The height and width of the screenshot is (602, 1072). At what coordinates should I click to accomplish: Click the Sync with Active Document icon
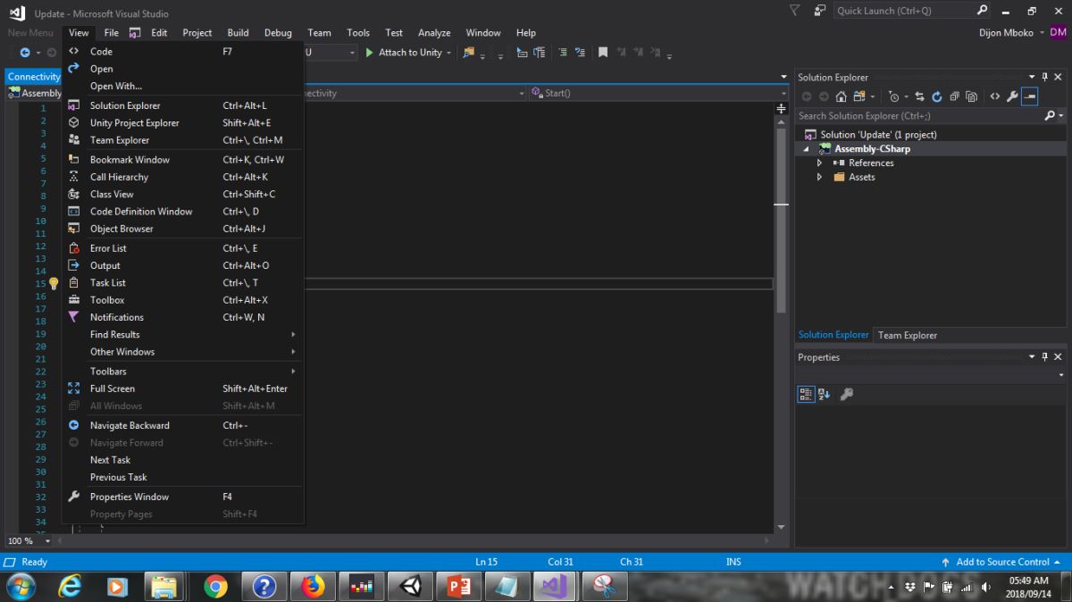[x=919, y=96]
